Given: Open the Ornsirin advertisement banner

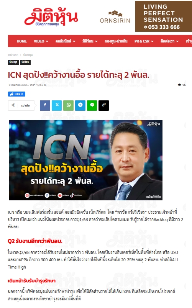Looking at the screenshot, I should [x=145, y=16].
